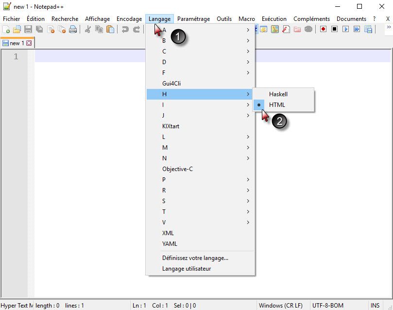The height and width of the screenshot is (310, 393).
Task: Select Langage utilisateur entry
Action: point(201,269)
